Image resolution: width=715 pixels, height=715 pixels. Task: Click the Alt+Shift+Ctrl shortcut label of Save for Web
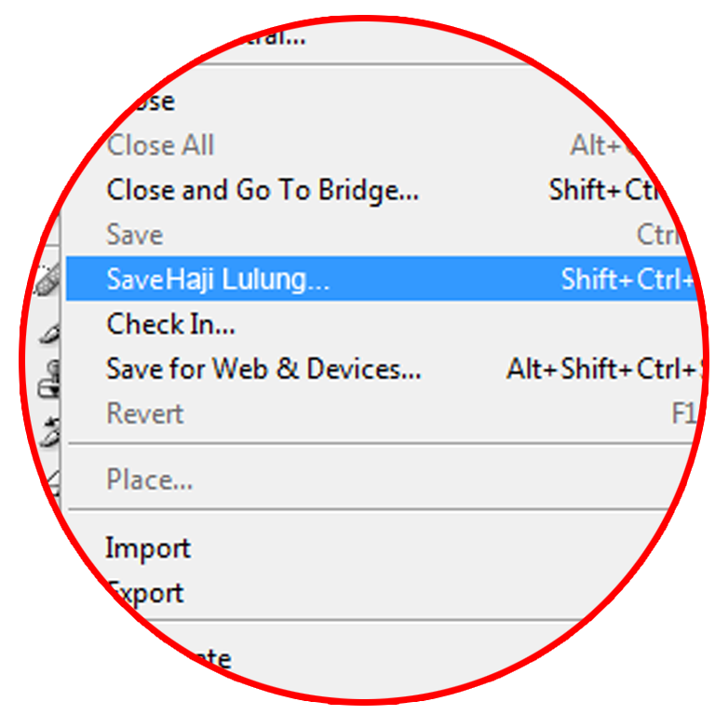click(604, 369)
